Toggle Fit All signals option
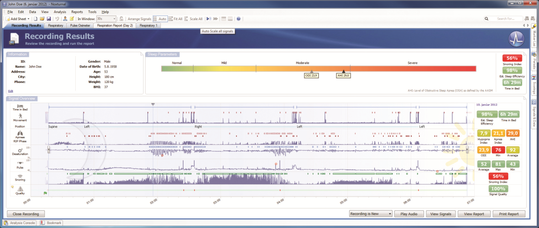 (175, 19)
